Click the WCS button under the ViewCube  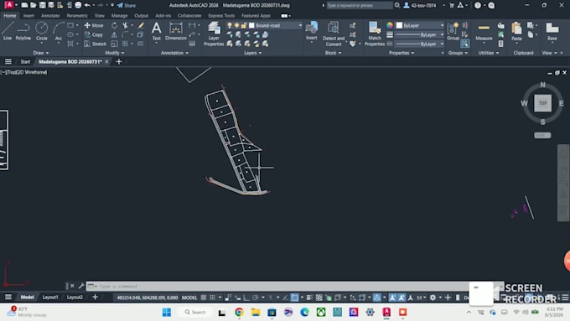pyautogui.click(x=542, y=135)
